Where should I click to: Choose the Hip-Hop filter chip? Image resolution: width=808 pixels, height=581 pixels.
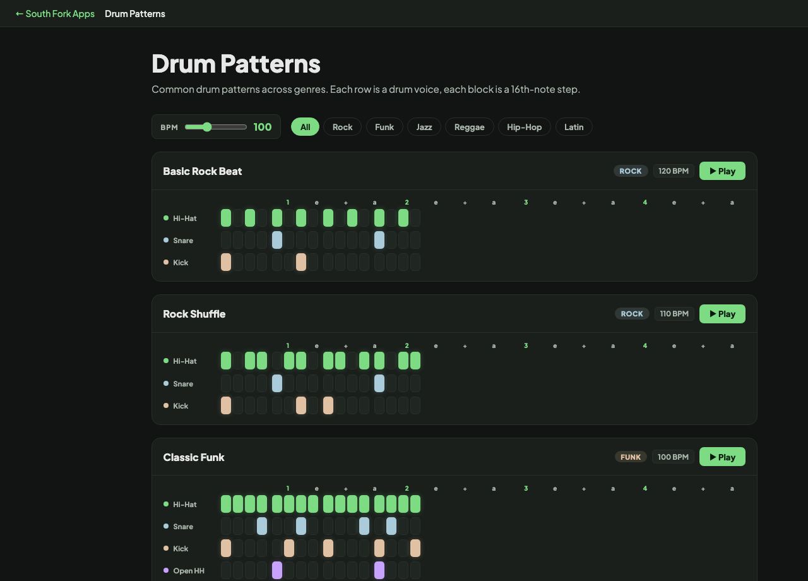pos(525,127)
